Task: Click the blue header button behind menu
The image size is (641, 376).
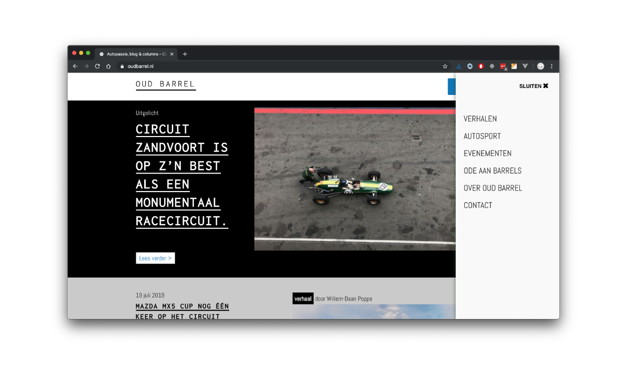Action: (452, 86)
